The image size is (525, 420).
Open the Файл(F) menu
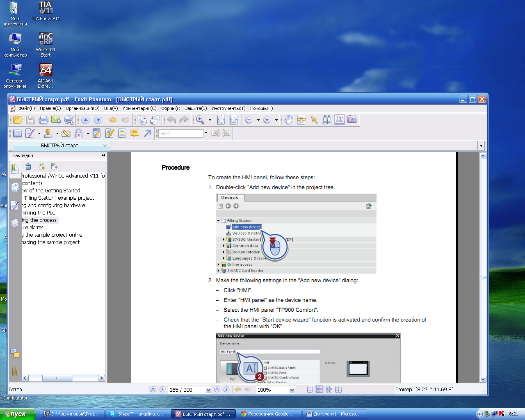[x=27, y=108]
